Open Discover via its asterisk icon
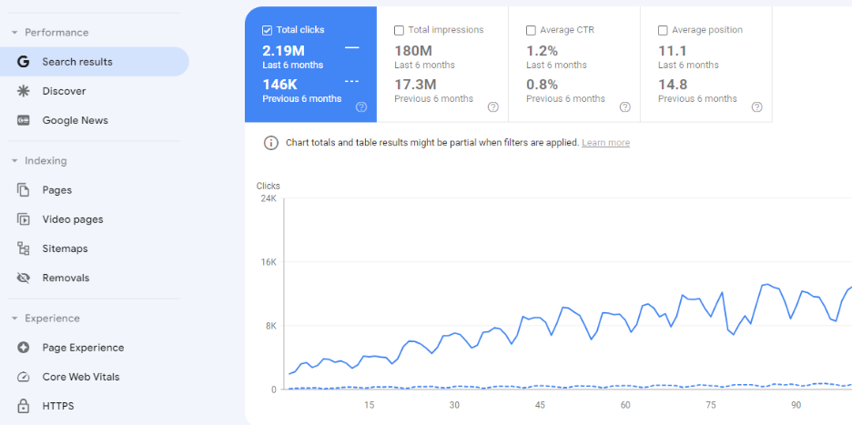Viewport: 852px width, 425px height. [24, 91]
